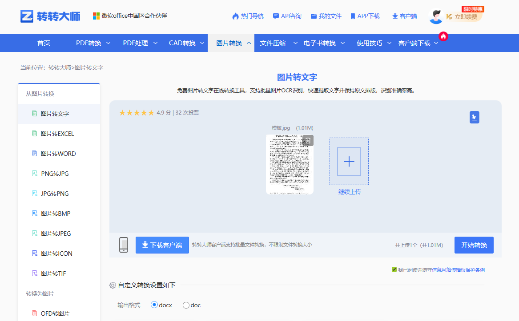Click the 继续上传 area to add files
519x321 pixels.
coord(349,162)
